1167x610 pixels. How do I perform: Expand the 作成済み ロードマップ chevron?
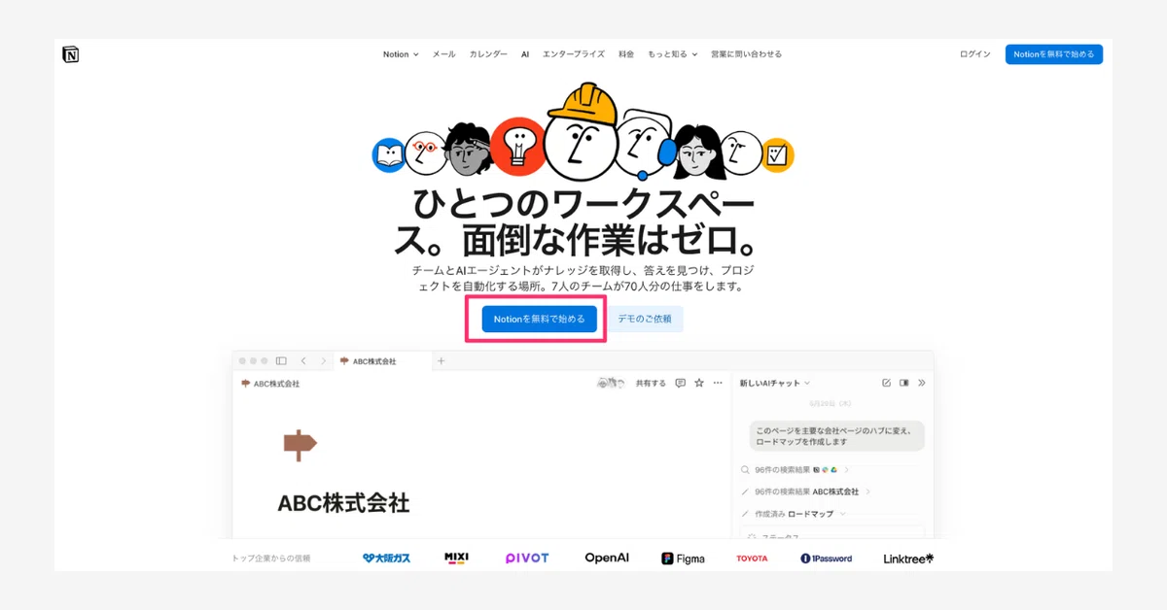click(x=843, y=513)
